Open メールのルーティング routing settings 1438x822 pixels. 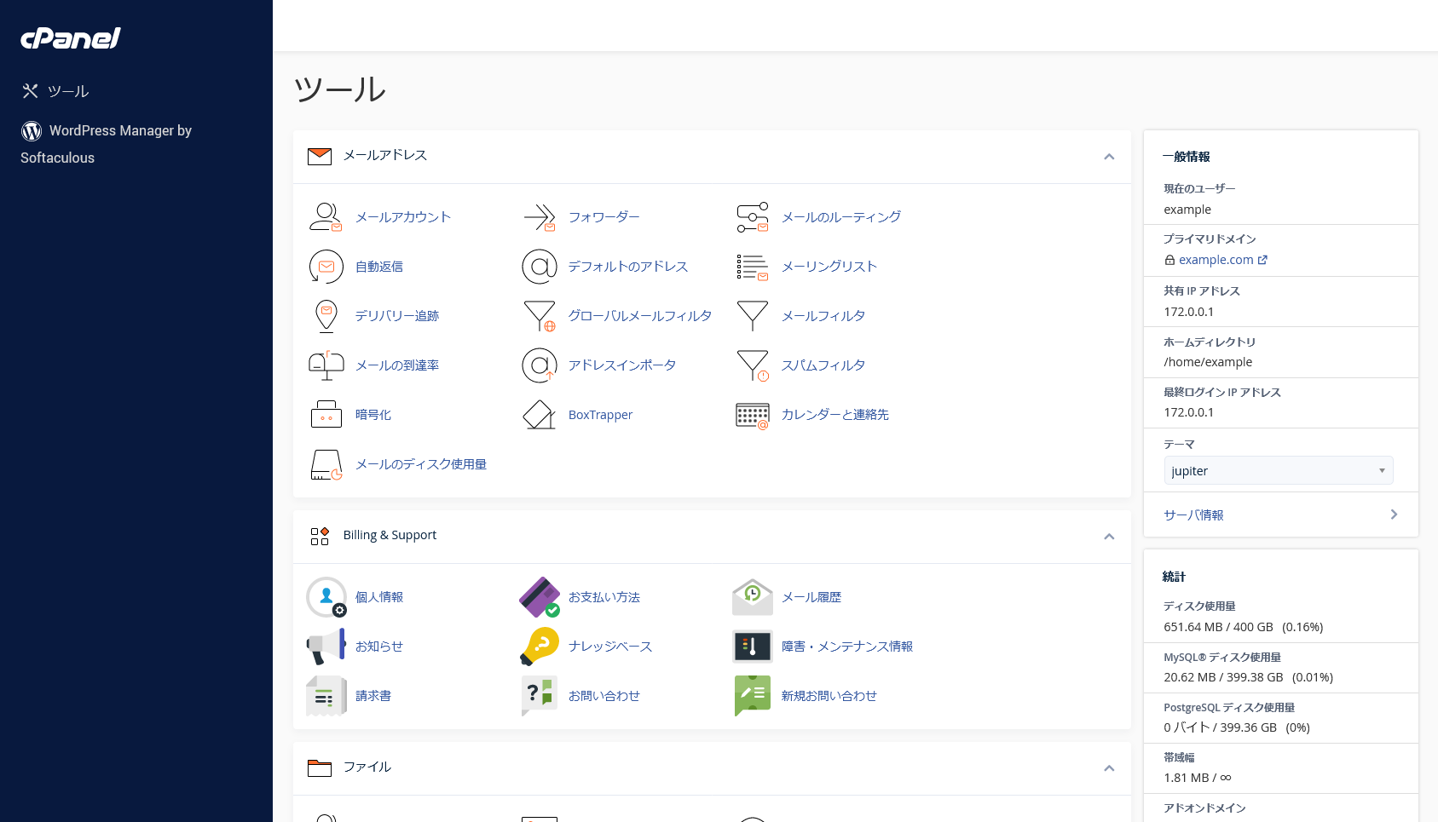840,217
